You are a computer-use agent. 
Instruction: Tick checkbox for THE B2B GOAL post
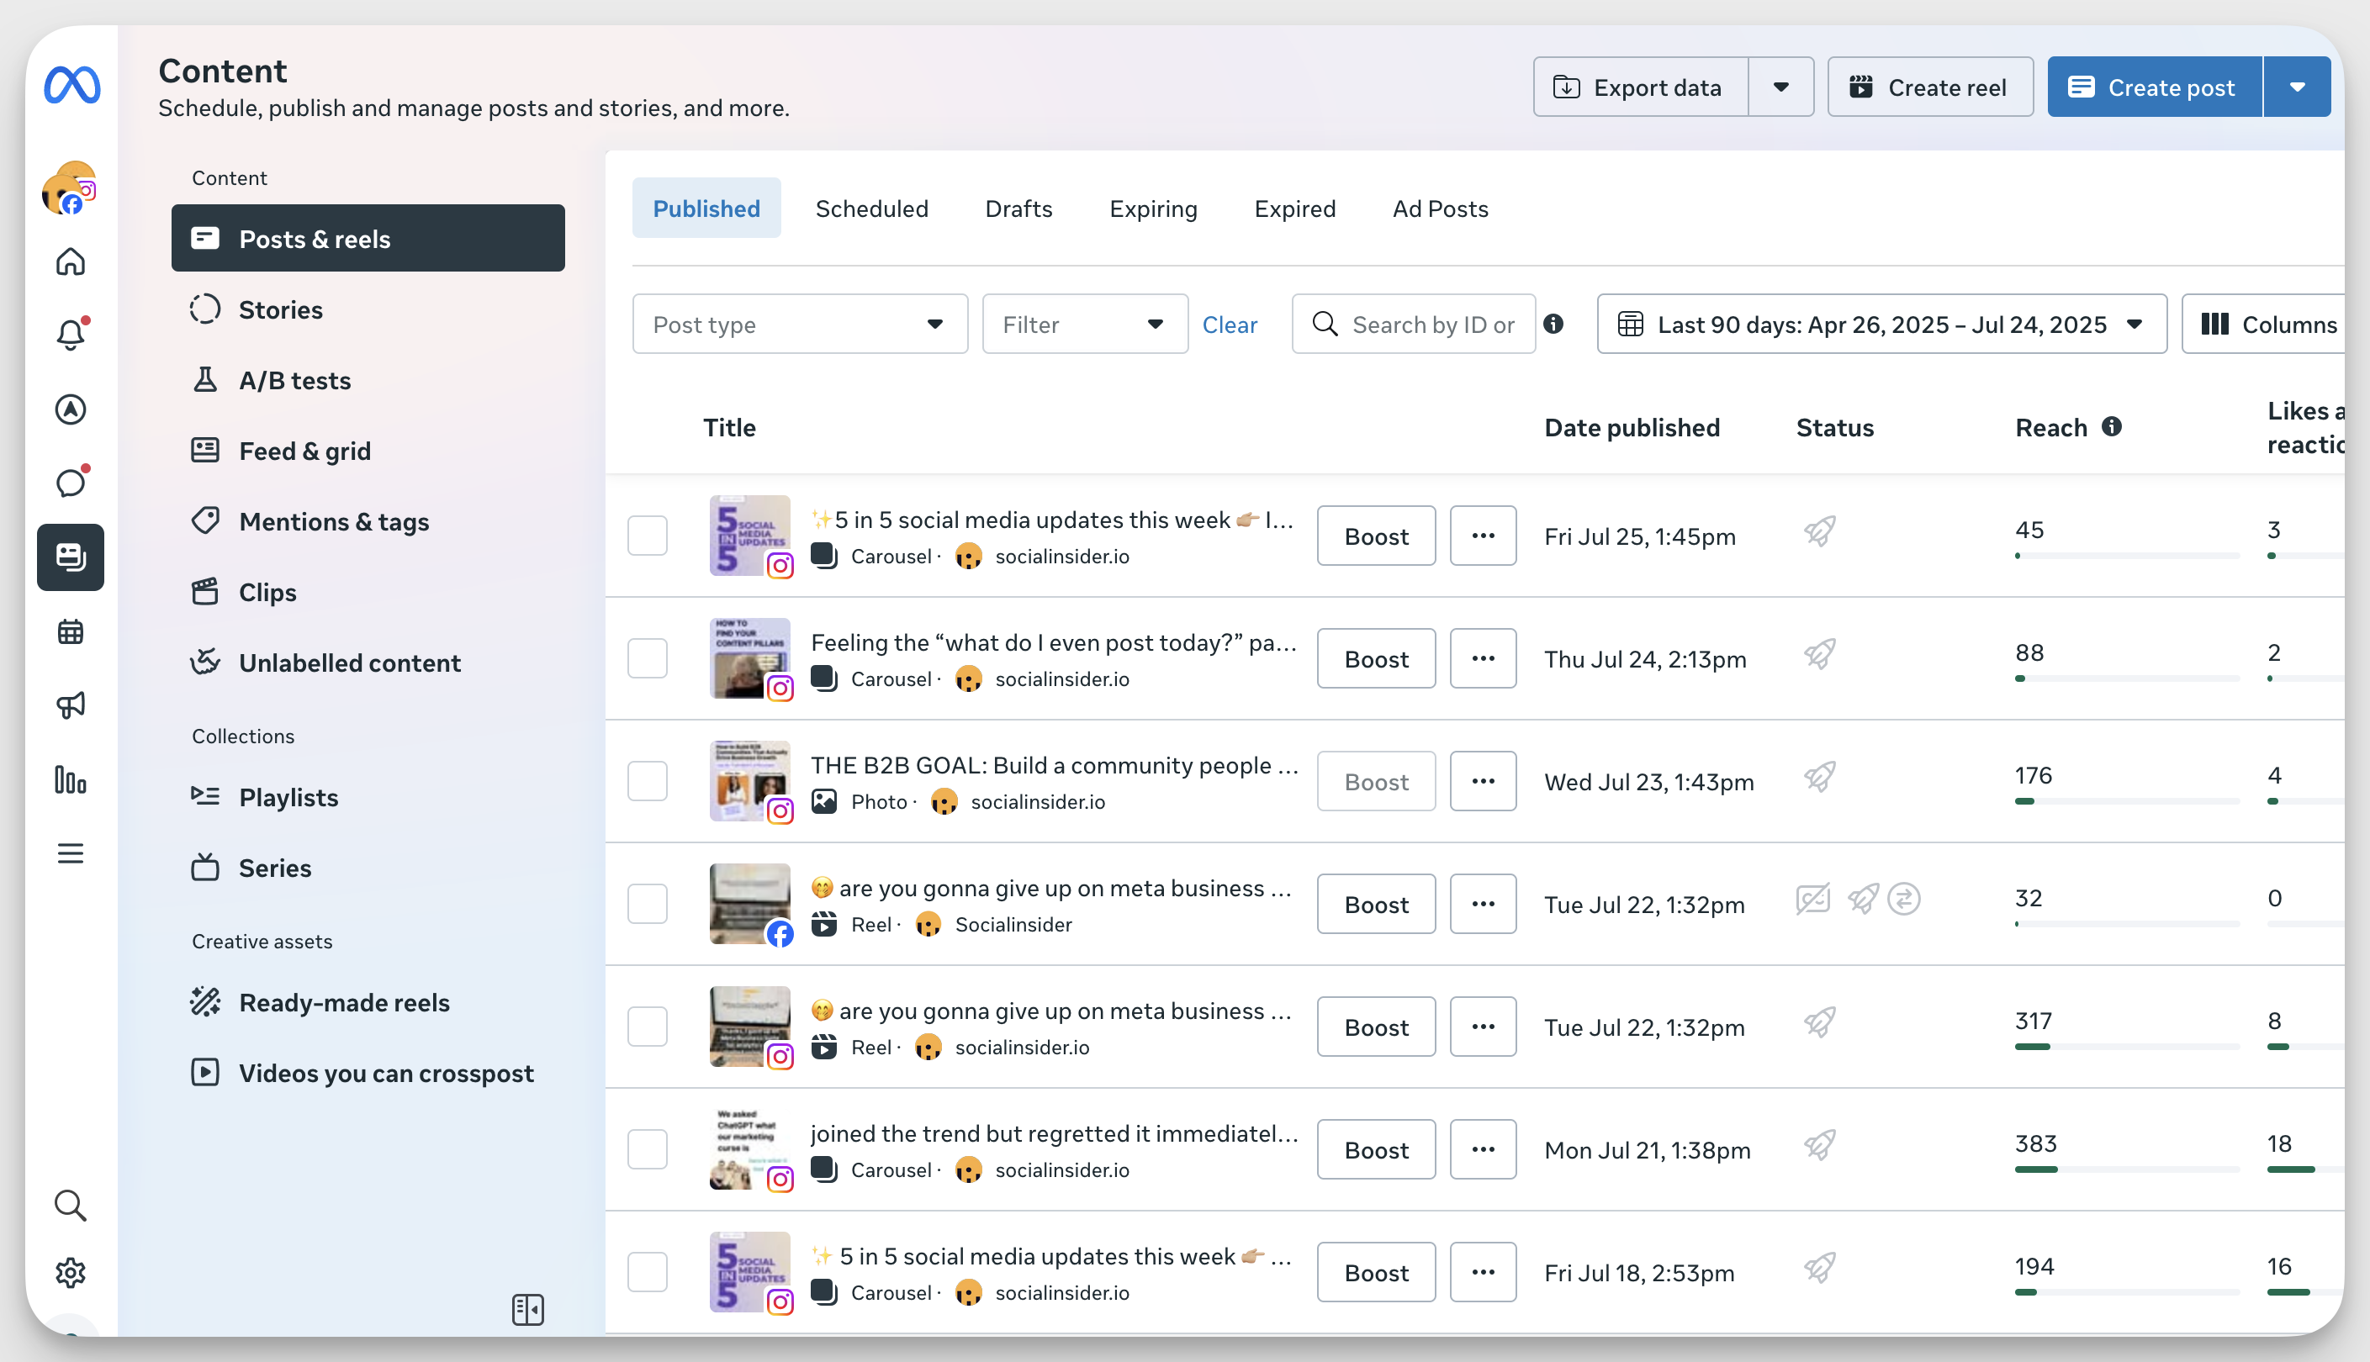pos(647,781)
